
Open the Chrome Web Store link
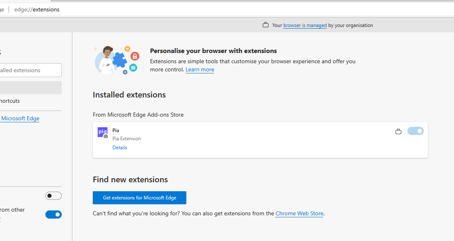tap(300, 213)
